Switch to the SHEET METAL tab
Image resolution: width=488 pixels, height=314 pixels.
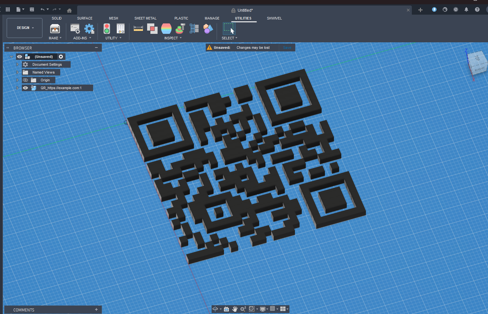(146, 18)
